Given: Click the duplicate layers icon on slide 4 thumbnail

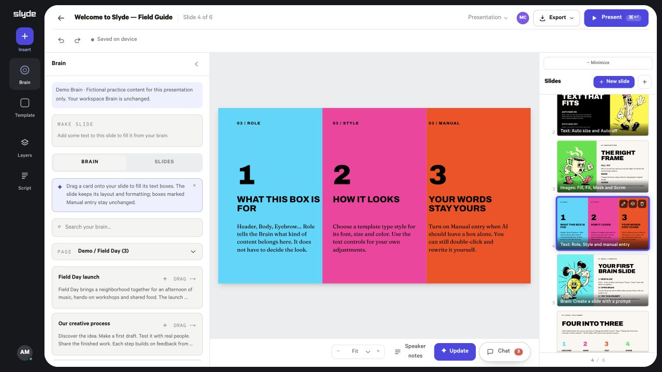Looking at the screenshot, I should tap(633, 204).
